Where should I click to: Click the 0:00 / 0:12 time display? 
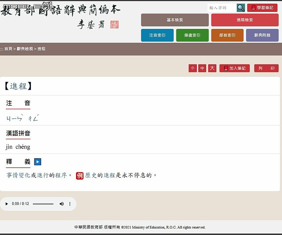point(20,204)
